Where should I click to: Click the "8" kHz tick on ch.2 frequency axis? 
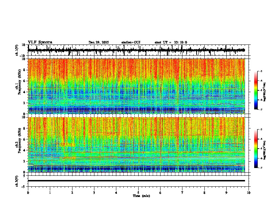point(25,128)
